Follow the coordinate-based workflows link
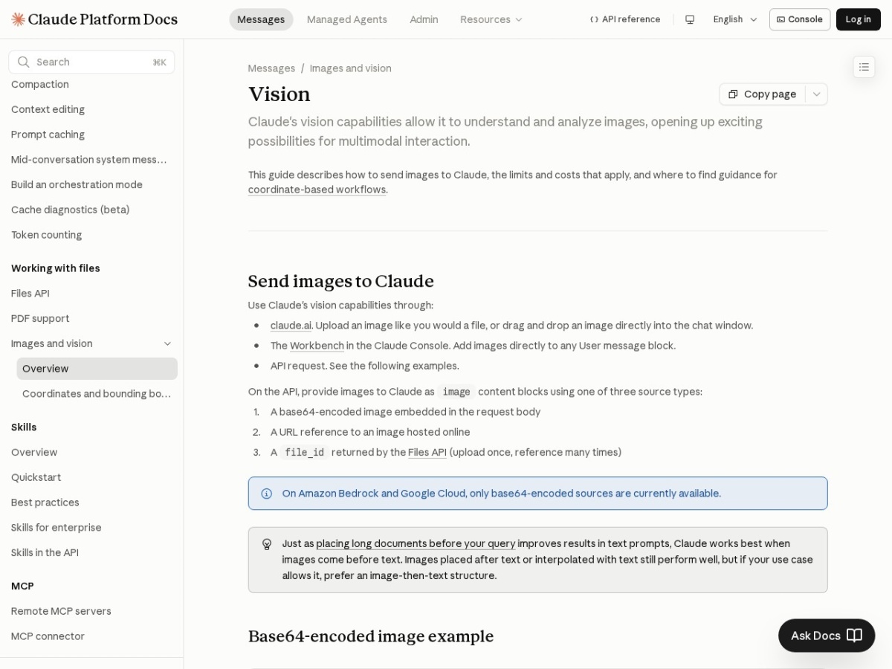The image size is (892, 669). (317, 190)
